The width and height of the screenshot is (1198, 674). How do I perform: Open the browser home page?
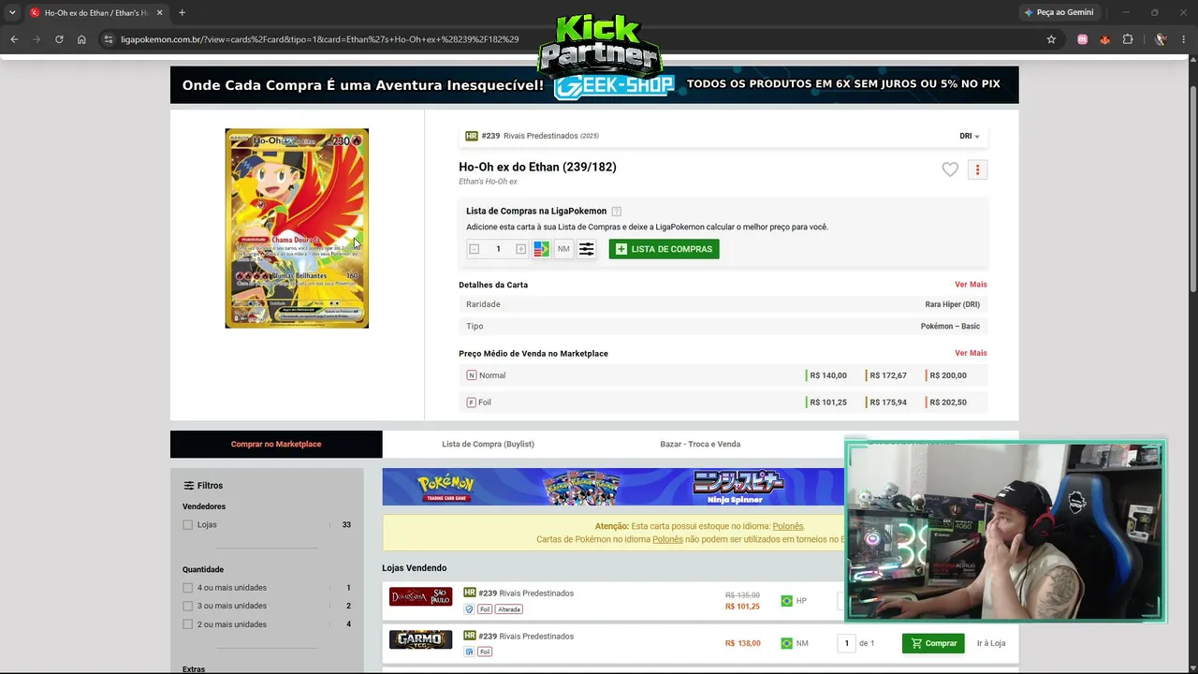(x=81, y=39)
